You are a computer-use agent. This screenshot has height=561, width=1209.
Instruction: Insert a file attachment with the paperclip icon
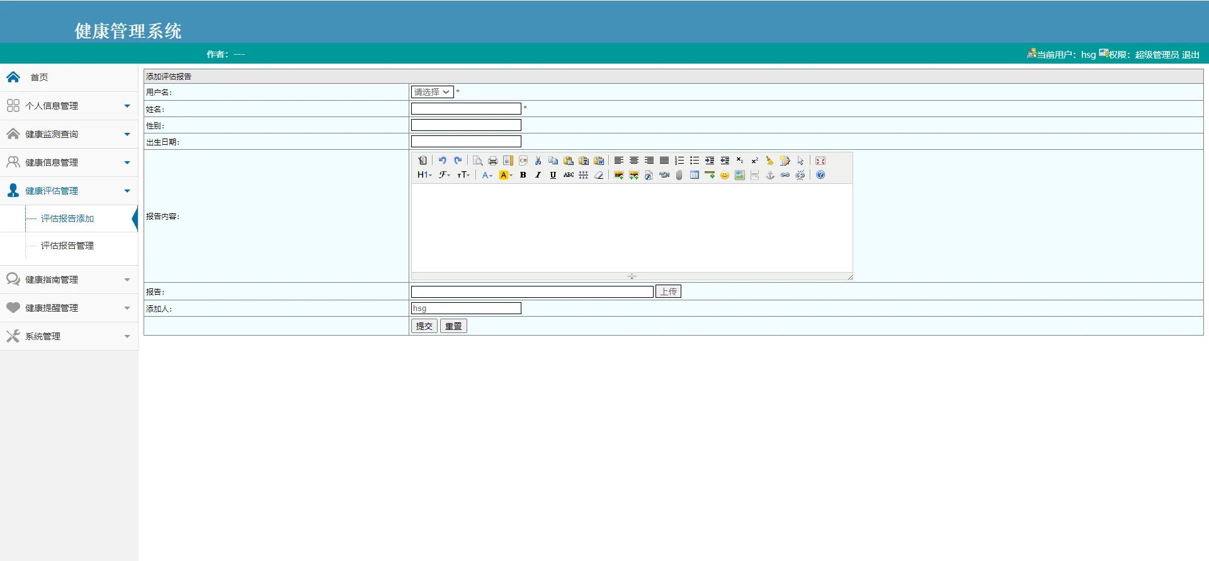click(x=679, y=175)
